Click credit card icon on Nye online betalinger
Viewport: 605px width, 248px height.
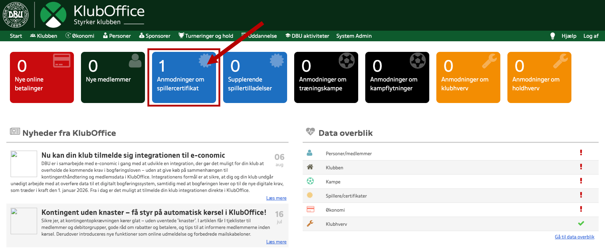click(x=62, y=61)
